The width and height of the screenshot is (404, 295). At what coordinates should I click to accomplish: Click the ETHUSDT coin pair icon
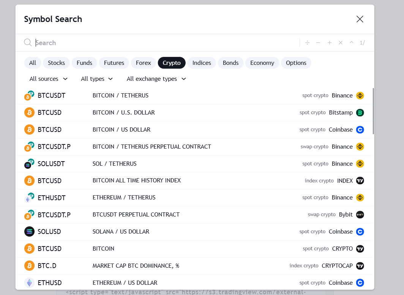[x=29, y=198]
